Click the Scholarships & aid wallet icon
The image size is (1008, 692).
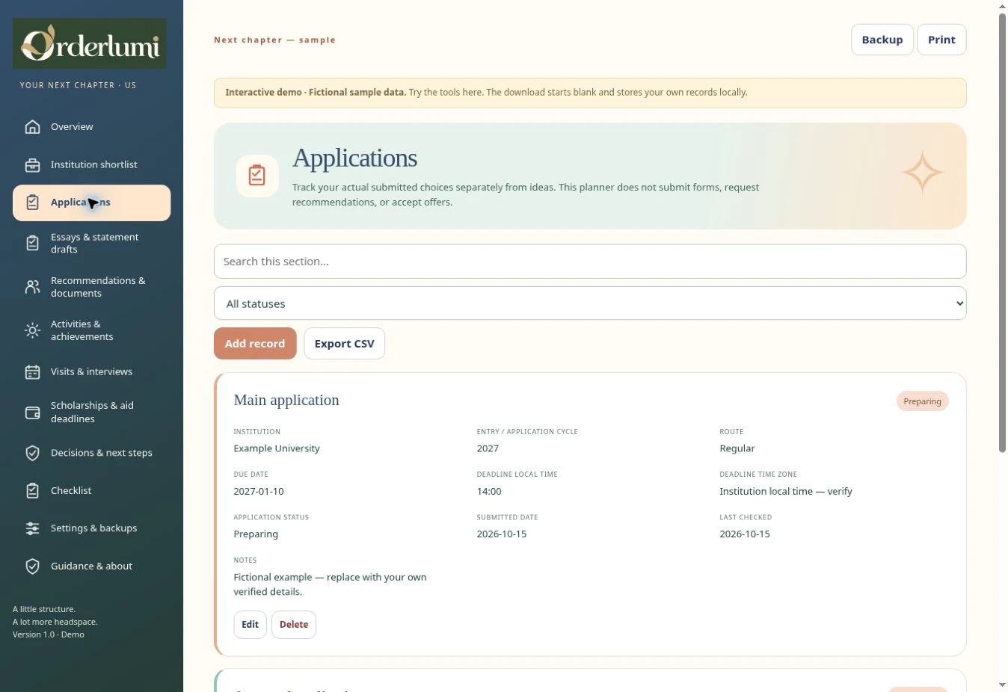click(32, 413)
